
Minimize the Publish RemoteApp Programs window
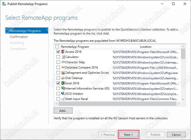pos(162,4)
